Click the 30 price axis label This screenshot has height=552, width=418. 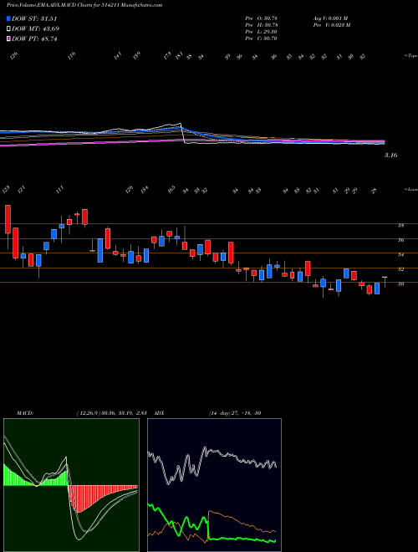coord(400,284)
